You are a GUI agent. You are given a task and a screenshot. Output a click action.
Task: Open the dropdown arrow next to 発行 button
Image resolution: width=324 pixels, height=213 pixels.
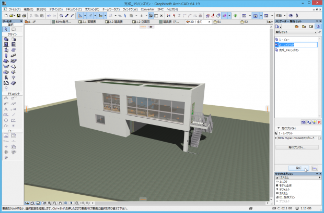[315, 168]
